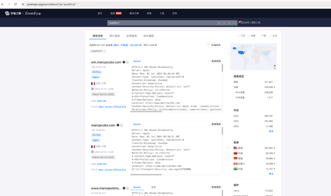
Task: Select the China flag filter
Action: point(235,153)
